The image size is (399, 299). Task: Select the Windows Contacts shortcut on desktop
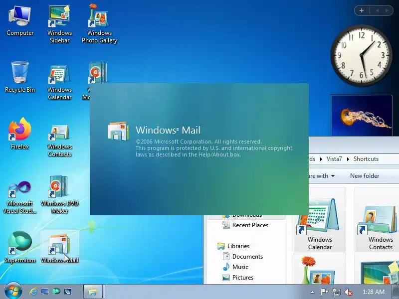(x=59, y=140)
